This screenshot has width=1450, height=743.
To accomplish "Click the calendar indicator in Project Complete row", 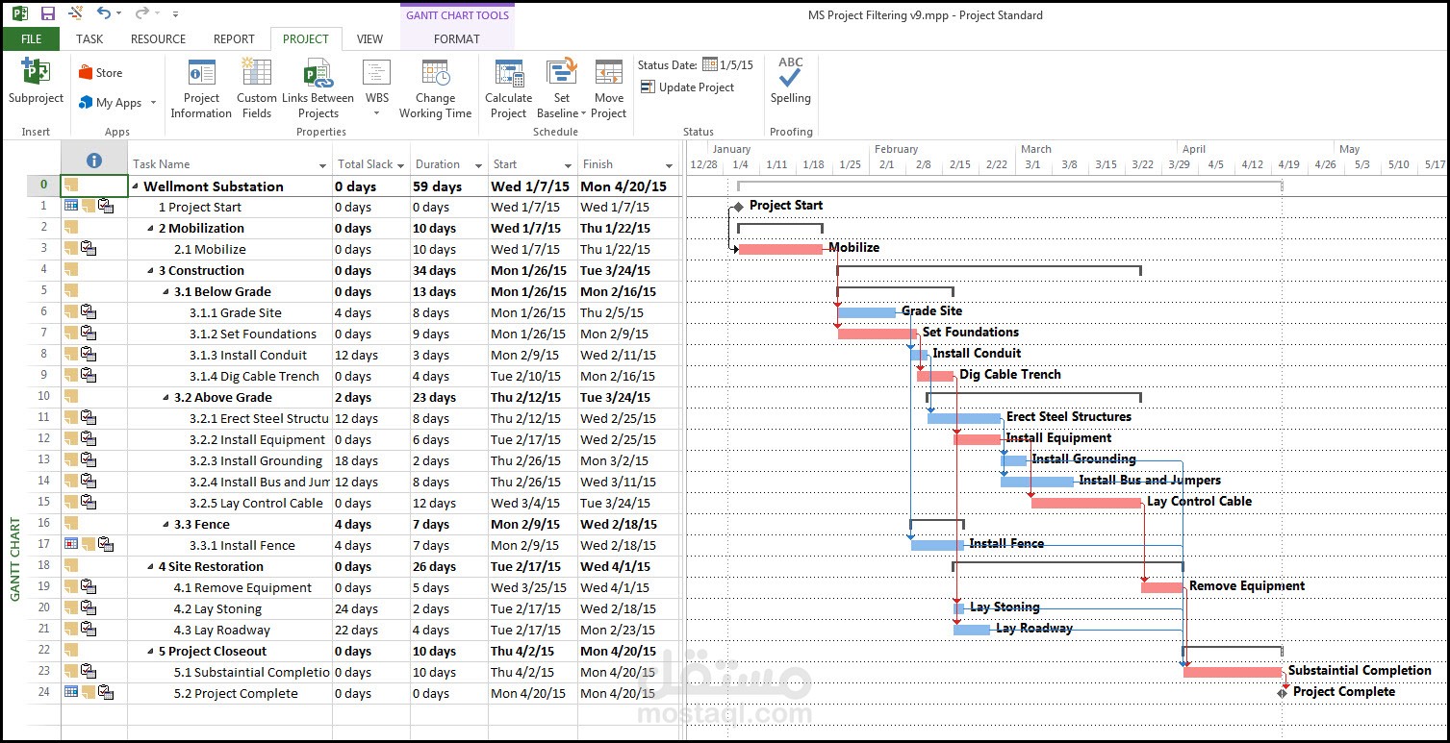I will pos(71,692).
